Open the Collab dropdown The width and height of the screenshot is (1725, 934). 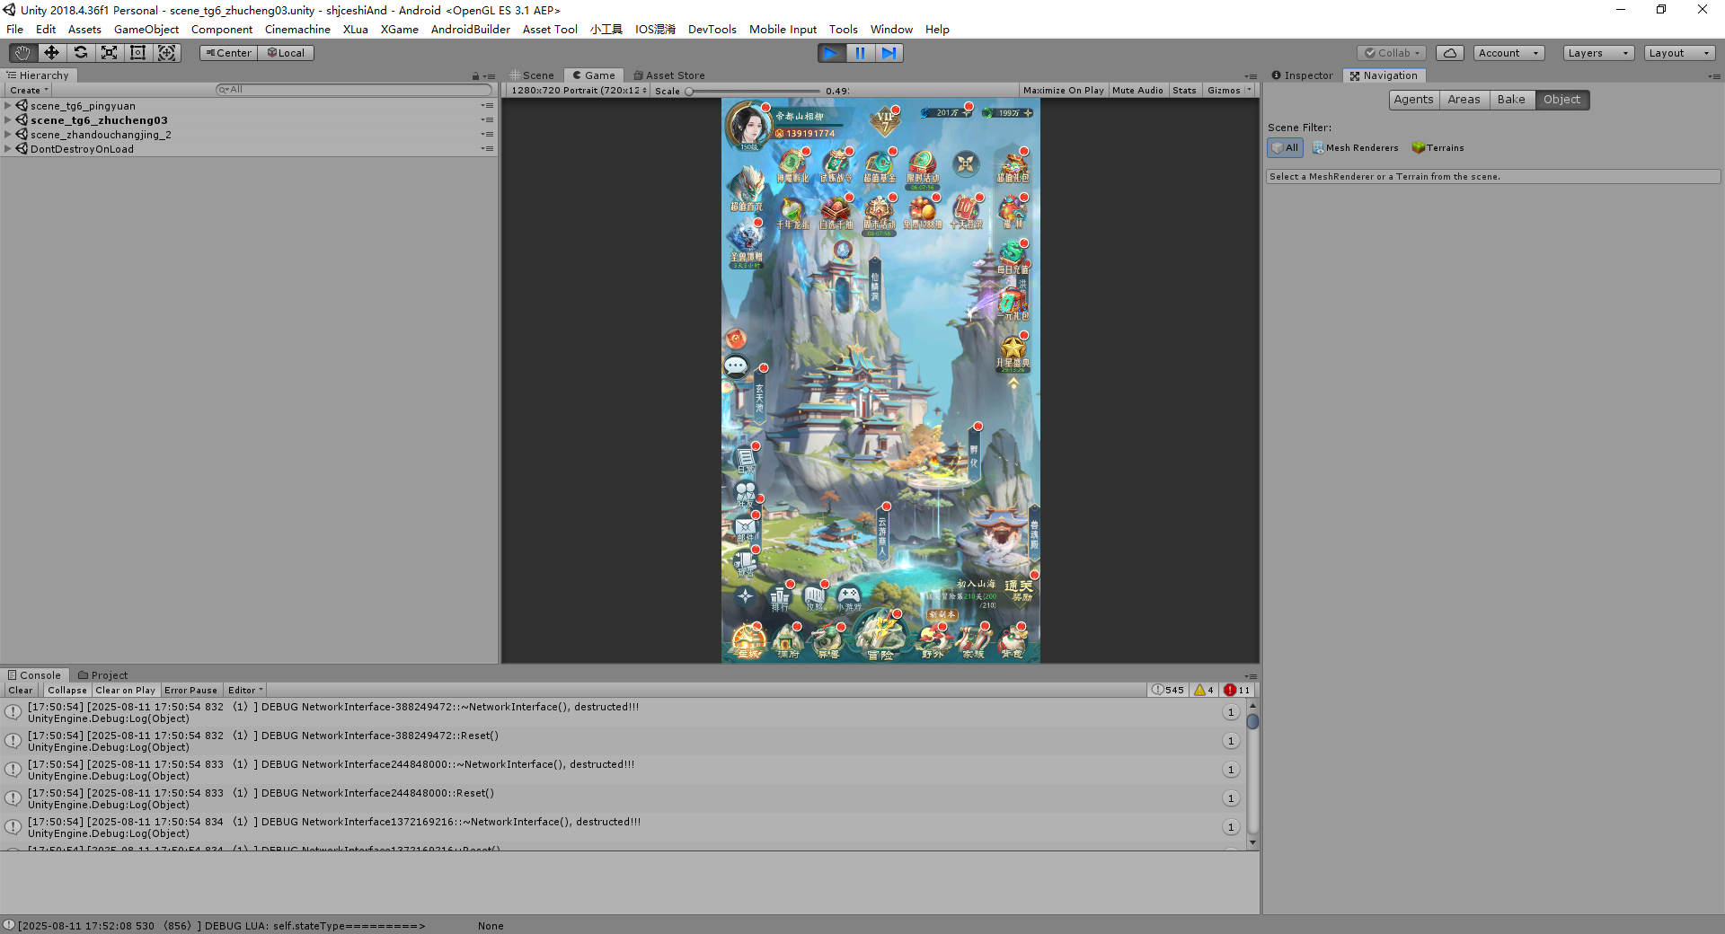[1392, 53]
